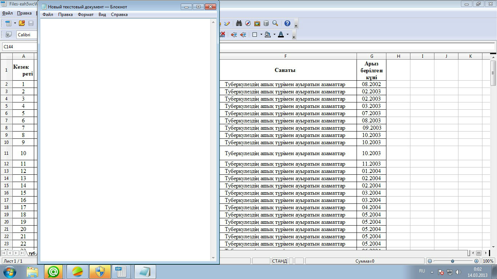Click the select-all corner of the sheet
Viewport: 497px width, 279px height.
pos(6,56)
